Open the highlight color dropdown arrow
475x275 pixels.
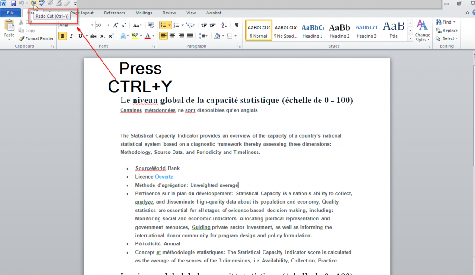point(141,36)
